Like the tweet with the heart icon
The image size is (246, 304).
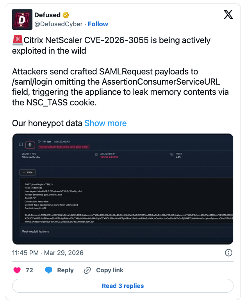pos(17,270)
